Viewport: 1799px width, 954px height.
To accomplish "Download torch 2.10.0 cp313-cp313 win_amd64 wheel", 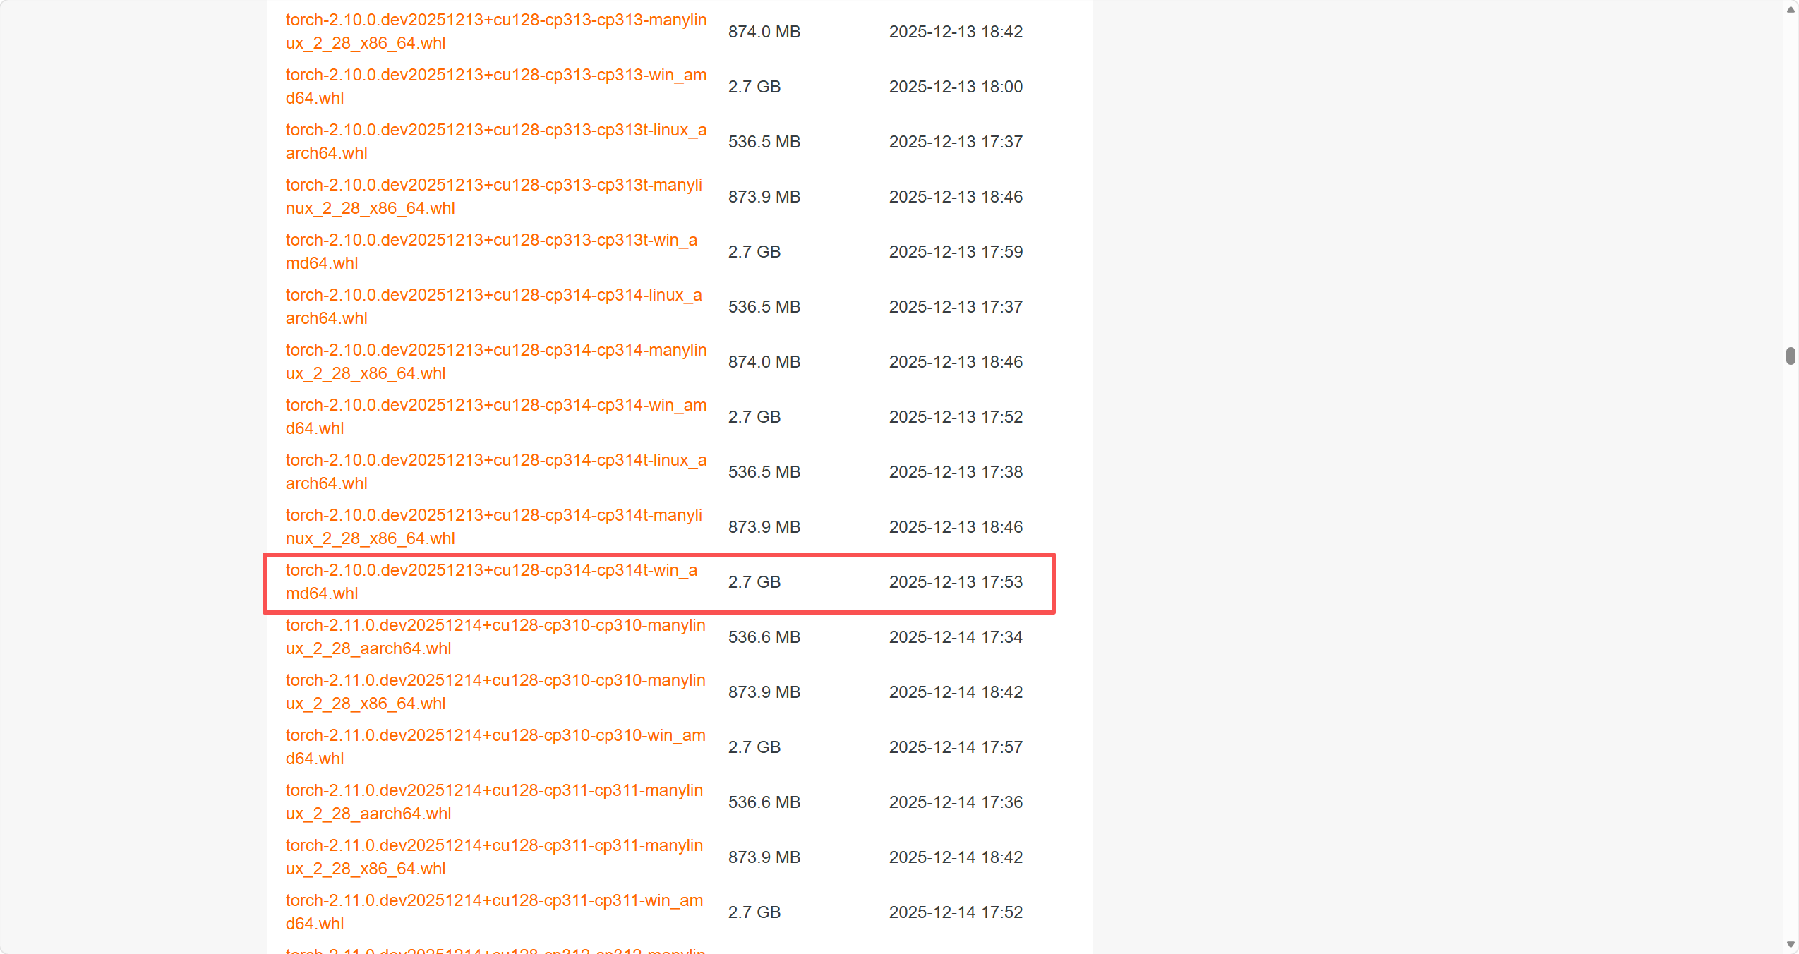I will [x=495, y=76].
